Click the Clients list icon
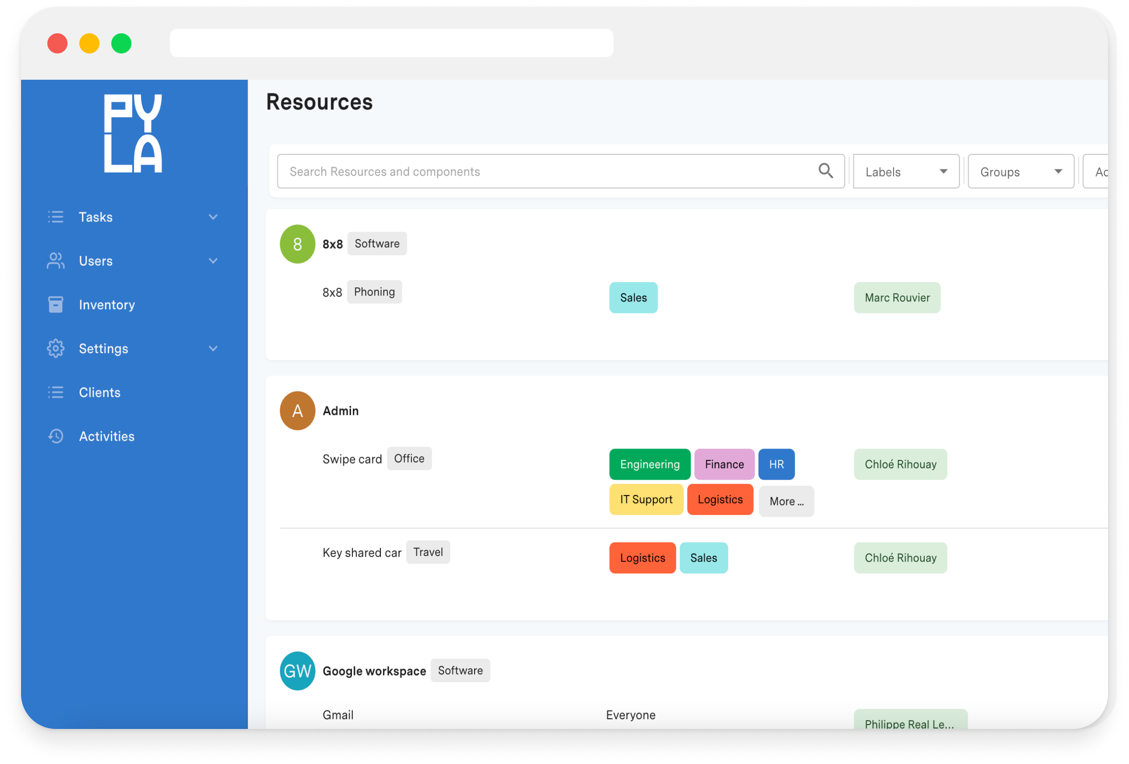Image resolution: width=1129 pixels, height=764 pixels. pos(55,392)
